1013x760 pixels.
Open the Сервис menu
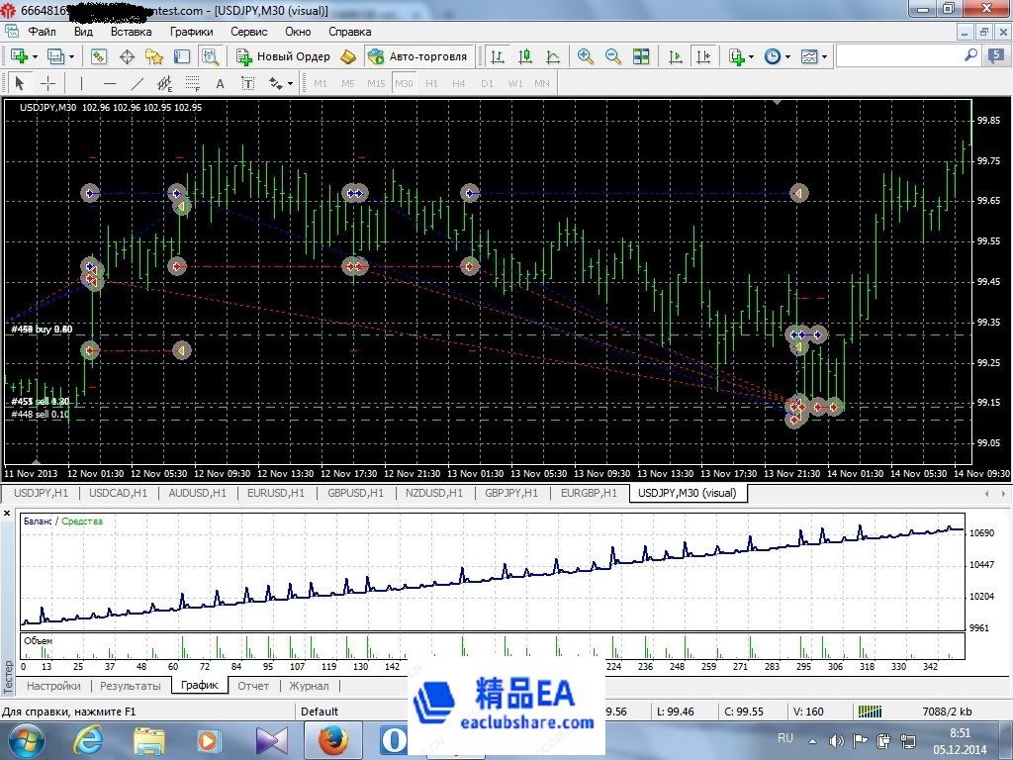(x=248, y=32)
